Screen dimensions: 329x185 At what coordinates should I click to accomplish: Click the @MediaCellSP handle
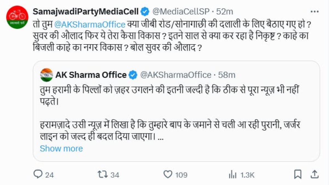coord(181,12)
